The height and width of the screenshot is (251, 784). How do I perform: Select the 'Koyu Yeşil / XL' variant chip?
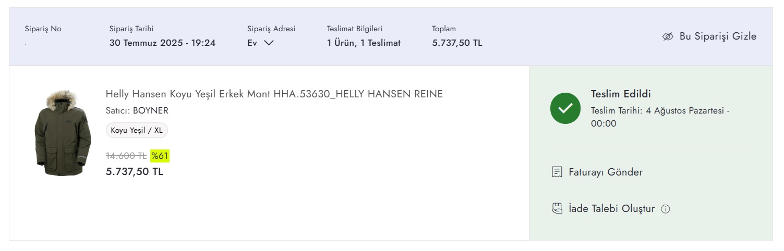(x=137, y=130)
